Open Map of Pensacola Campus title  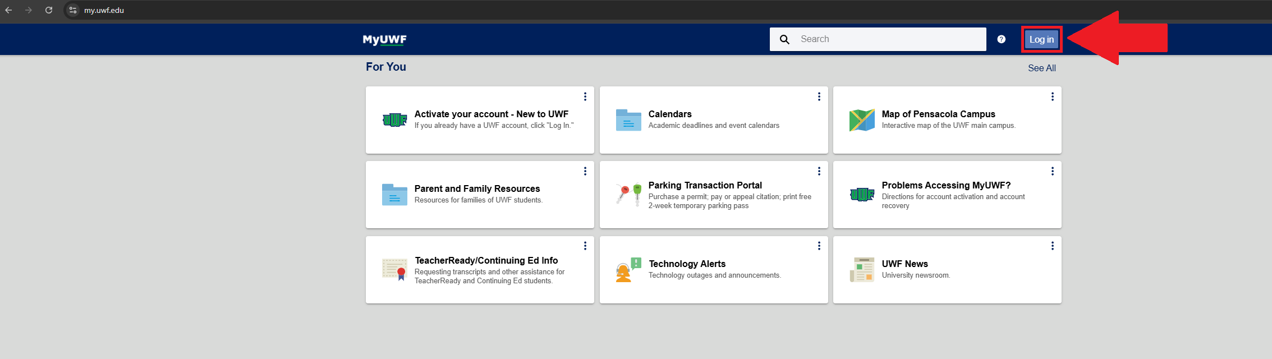click(939, 114)
